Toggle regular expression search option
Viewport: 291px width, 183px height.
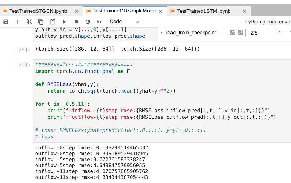(240, 32)
